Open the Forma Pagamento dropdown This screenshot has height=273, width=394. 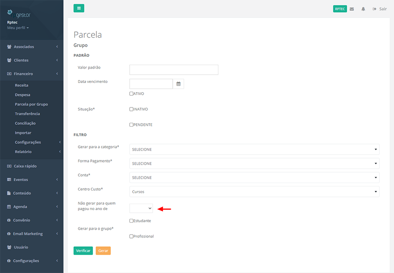tap(254, 163)
